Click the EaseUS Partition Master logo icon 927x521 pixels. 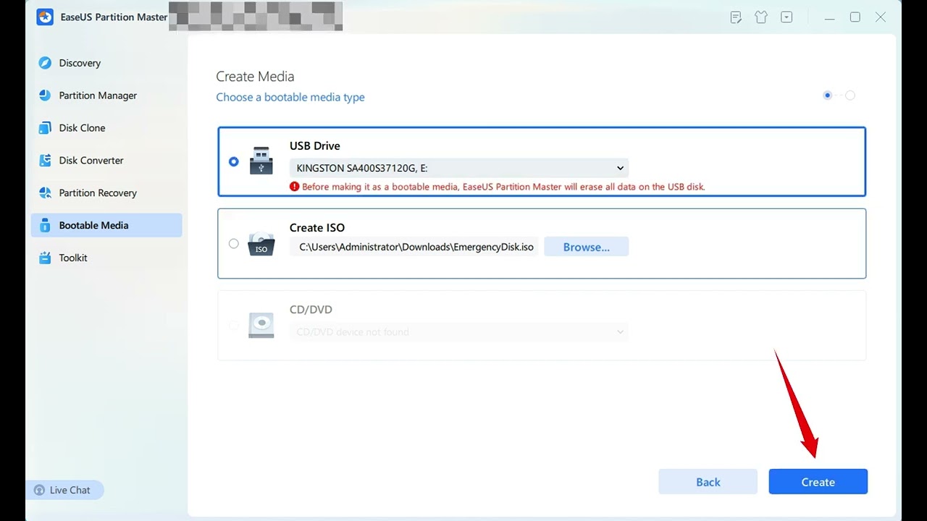point(45,17)
